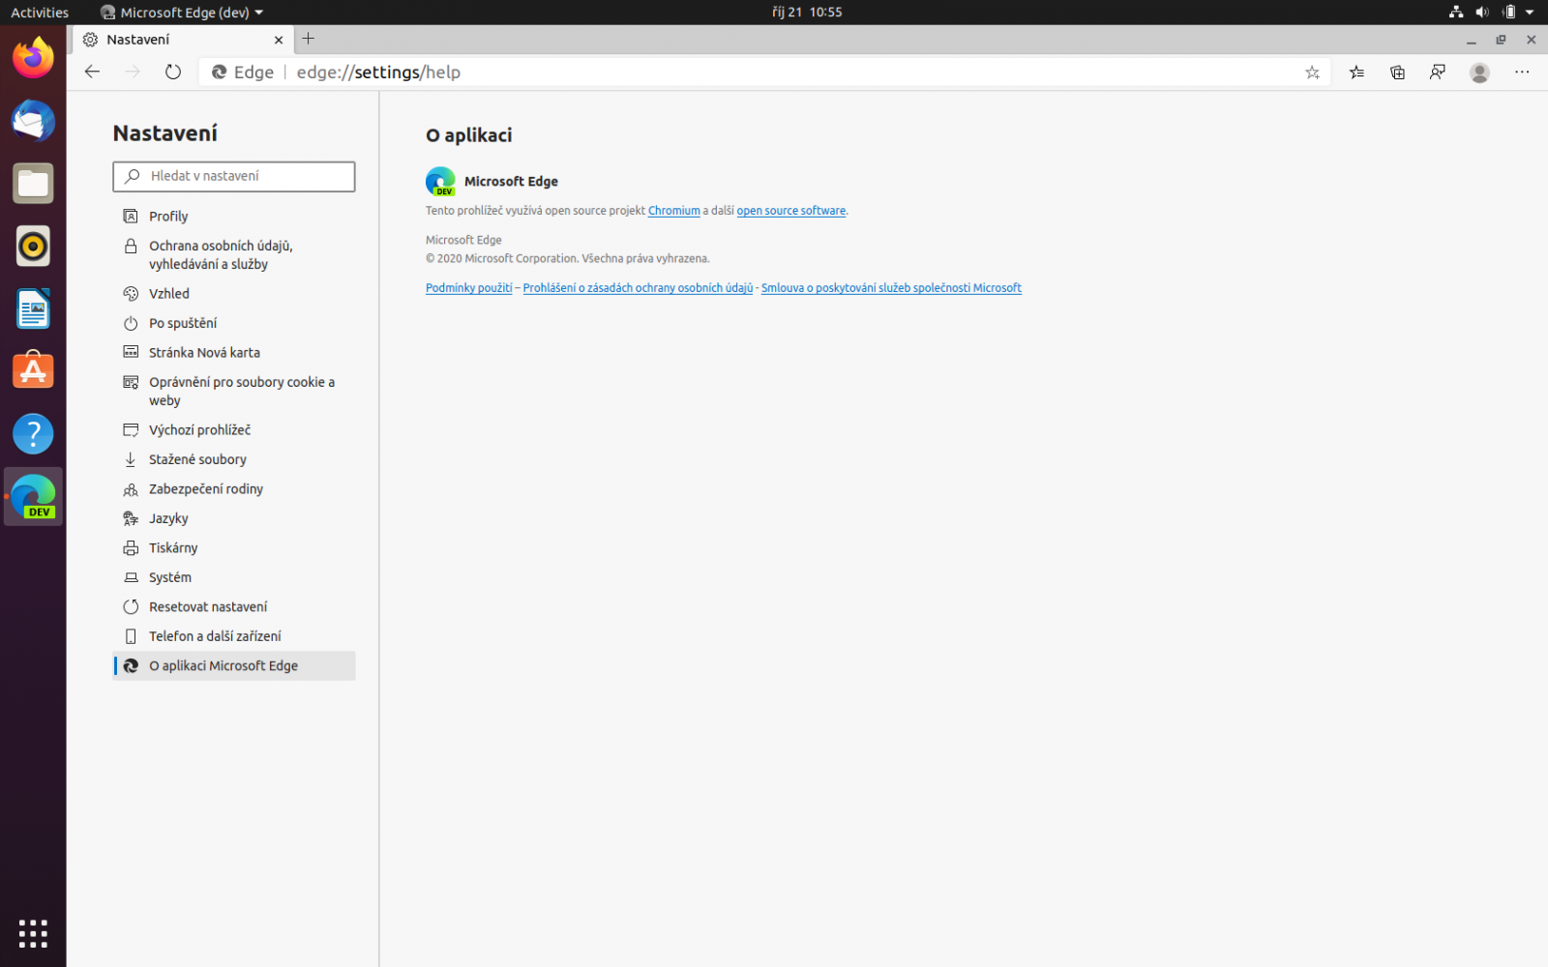Click the Hledat v nastavení search field
The image size is (1548, 967).
click(233, 176)
